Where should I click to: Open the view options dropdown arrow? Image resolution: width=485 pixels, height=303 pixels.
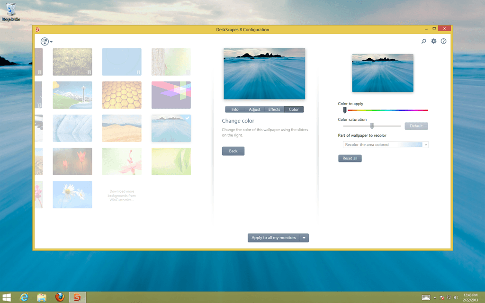pyautogui.click(x=50, y=41)
